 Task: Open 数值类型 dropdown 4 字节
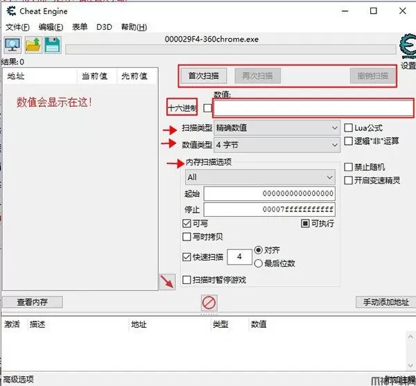(277, 145)
